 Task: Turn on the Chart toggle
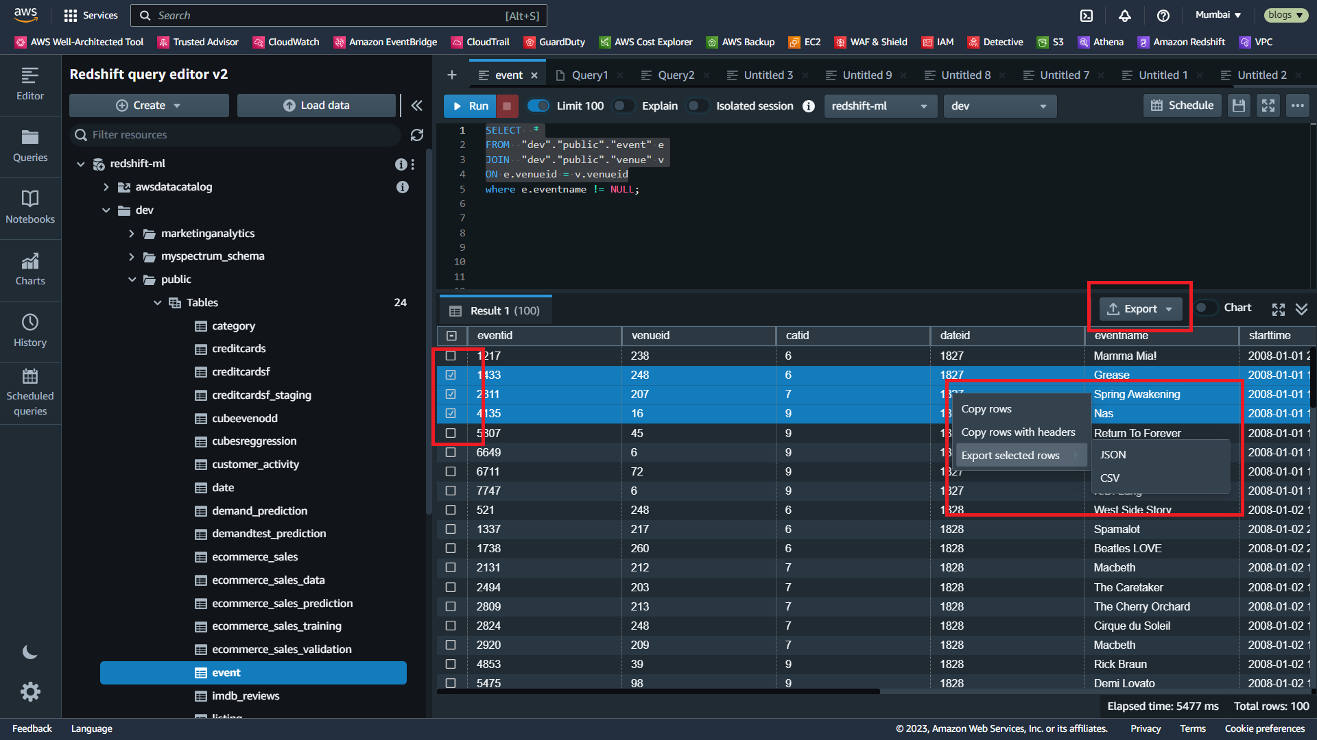coord(1206,308)
